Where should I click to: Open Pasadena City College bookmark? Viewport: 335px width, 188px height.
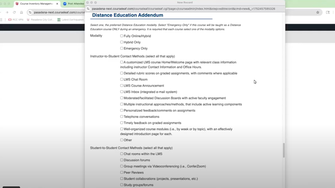(40, 20)
